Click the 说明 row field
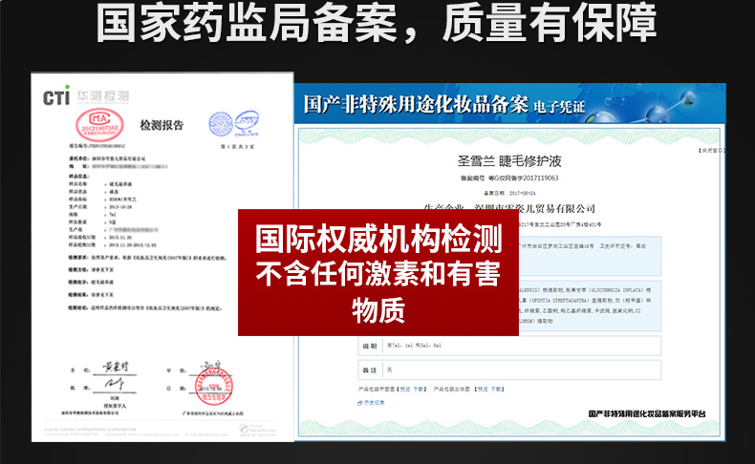Viewport: 755px width, 464px height. tap(509, 346)
